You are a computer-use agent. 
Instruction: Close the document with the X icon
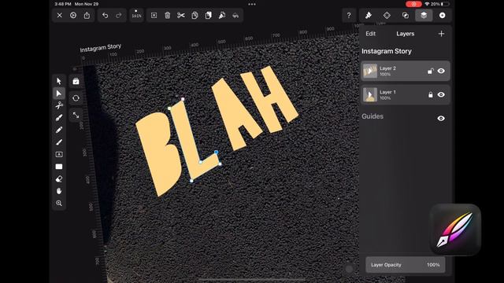click(60, 16)
